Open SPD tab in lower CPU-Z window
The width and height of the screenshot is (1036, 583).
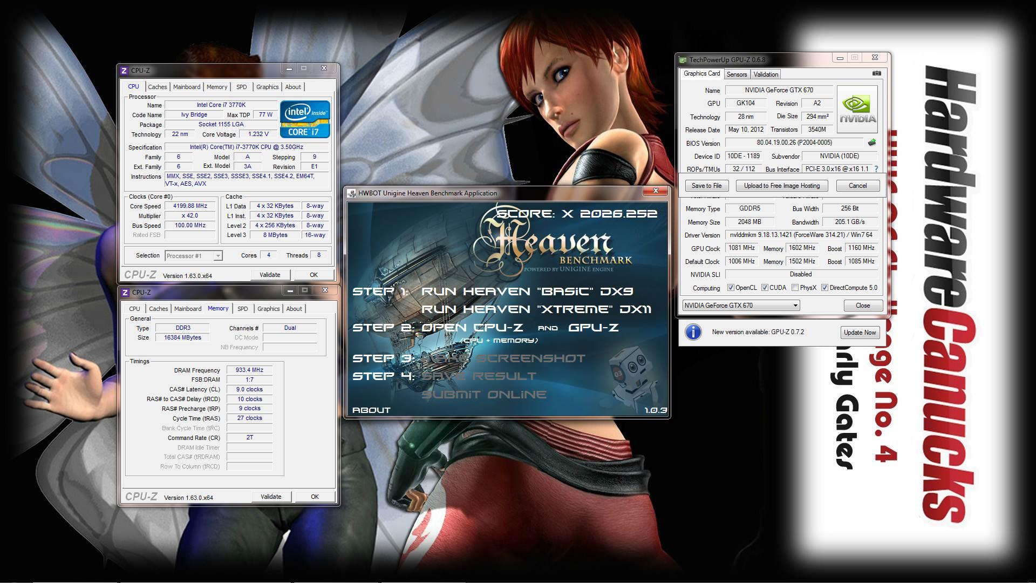click(x=243, y=309)
